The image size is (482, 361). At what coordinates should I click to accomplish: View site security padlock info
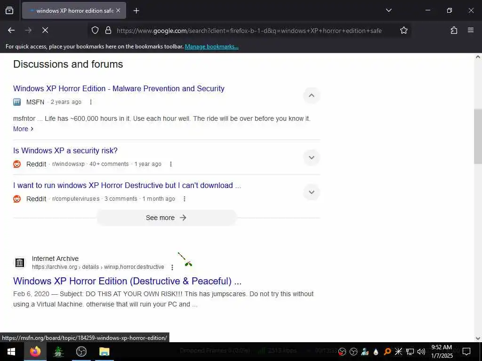pyautogui.click(x=108, y=30)
